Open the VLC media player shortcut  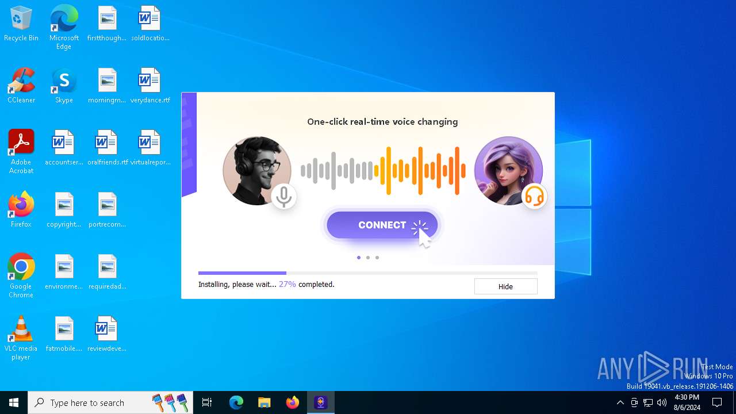(x=21, y=338)
